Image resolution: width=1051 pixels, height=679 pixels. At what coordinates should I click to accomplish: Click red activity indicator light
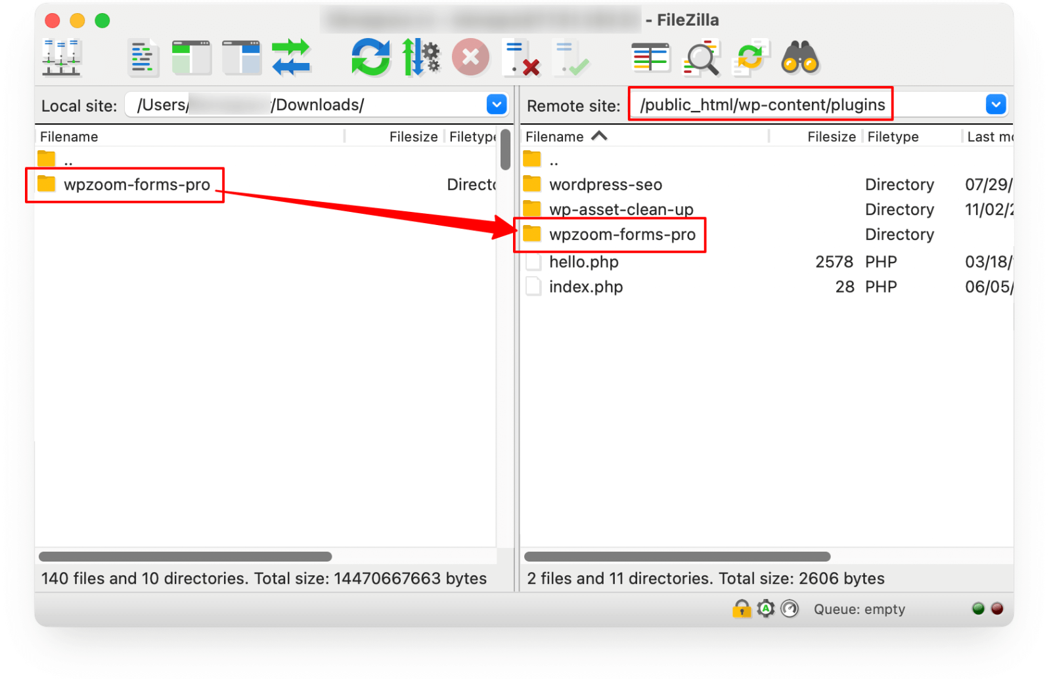pos(997,608)
